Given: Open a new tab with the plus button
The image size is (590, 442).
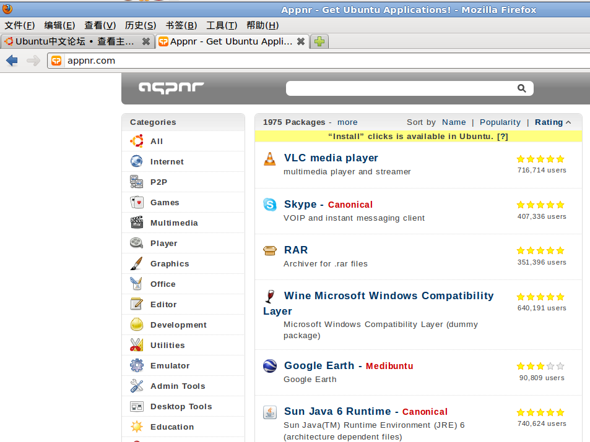Looking at the screenshot, I should [319, 41].
